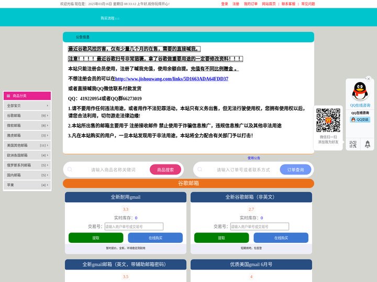
Task: Expand the 国内邮箱 category
Action: click(x=27, y=175)
